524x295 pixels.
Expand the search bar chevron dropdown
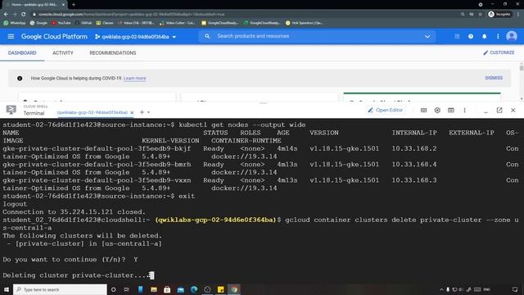(427, 36)
